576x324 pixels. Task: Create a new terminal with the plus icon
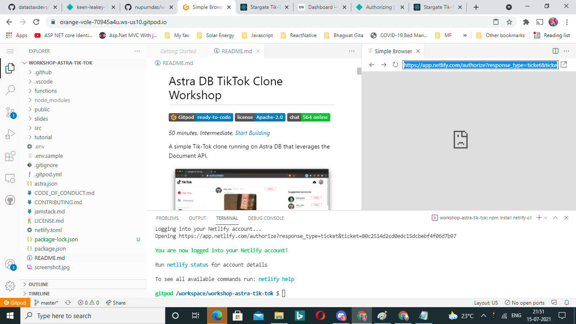539,218
